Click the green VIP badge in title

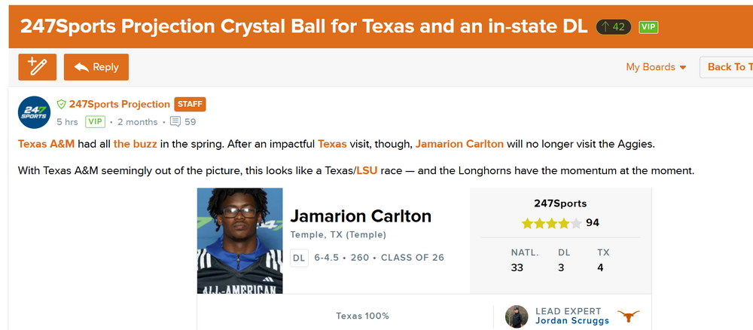click(x=648, y=26)
